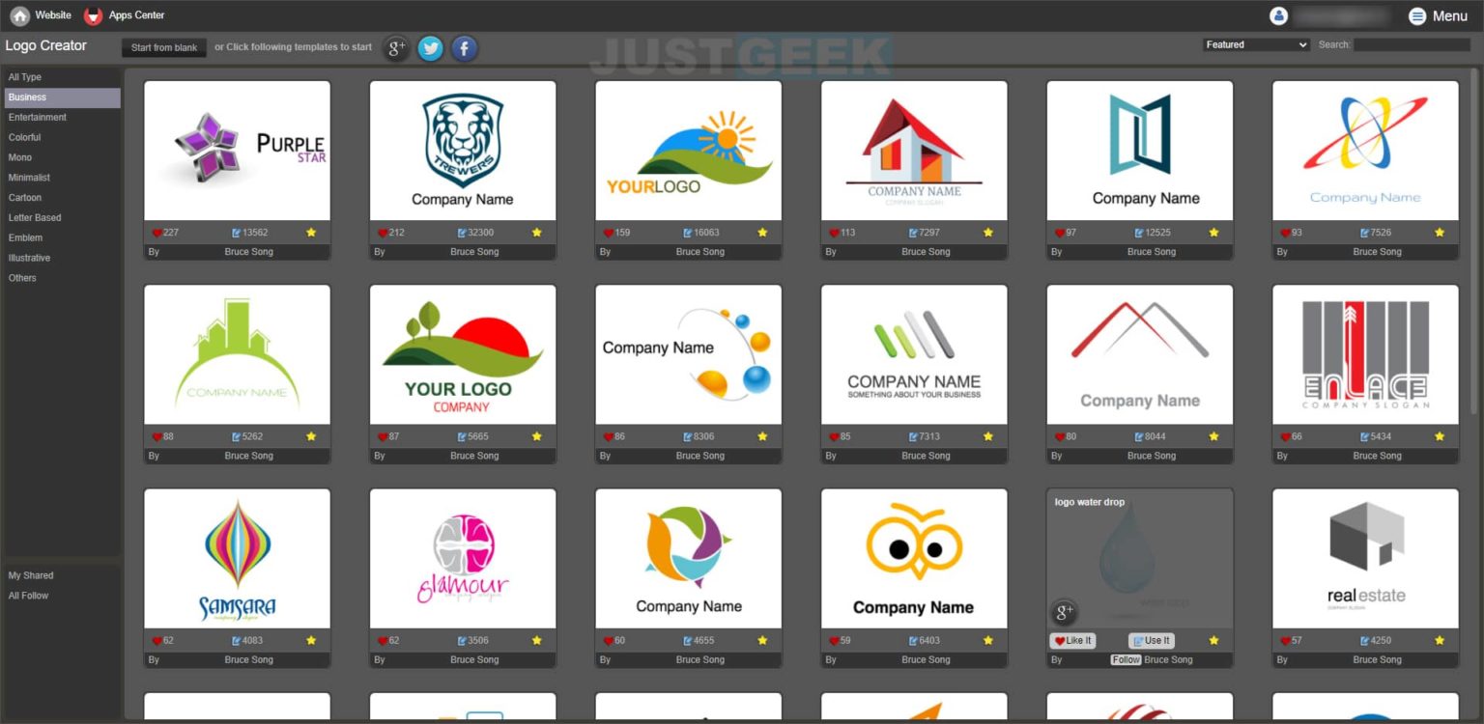1484x724 pixels.
Task: Click the heart icon with 88 likes
Action: pos(157,436)
